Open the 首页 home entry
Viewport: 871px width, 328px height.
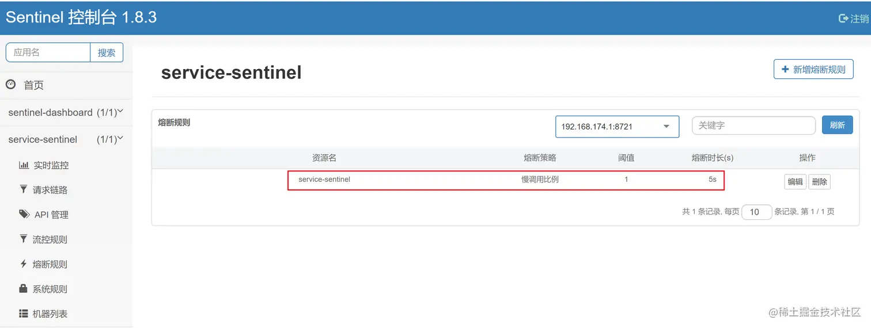click(33, 85)
